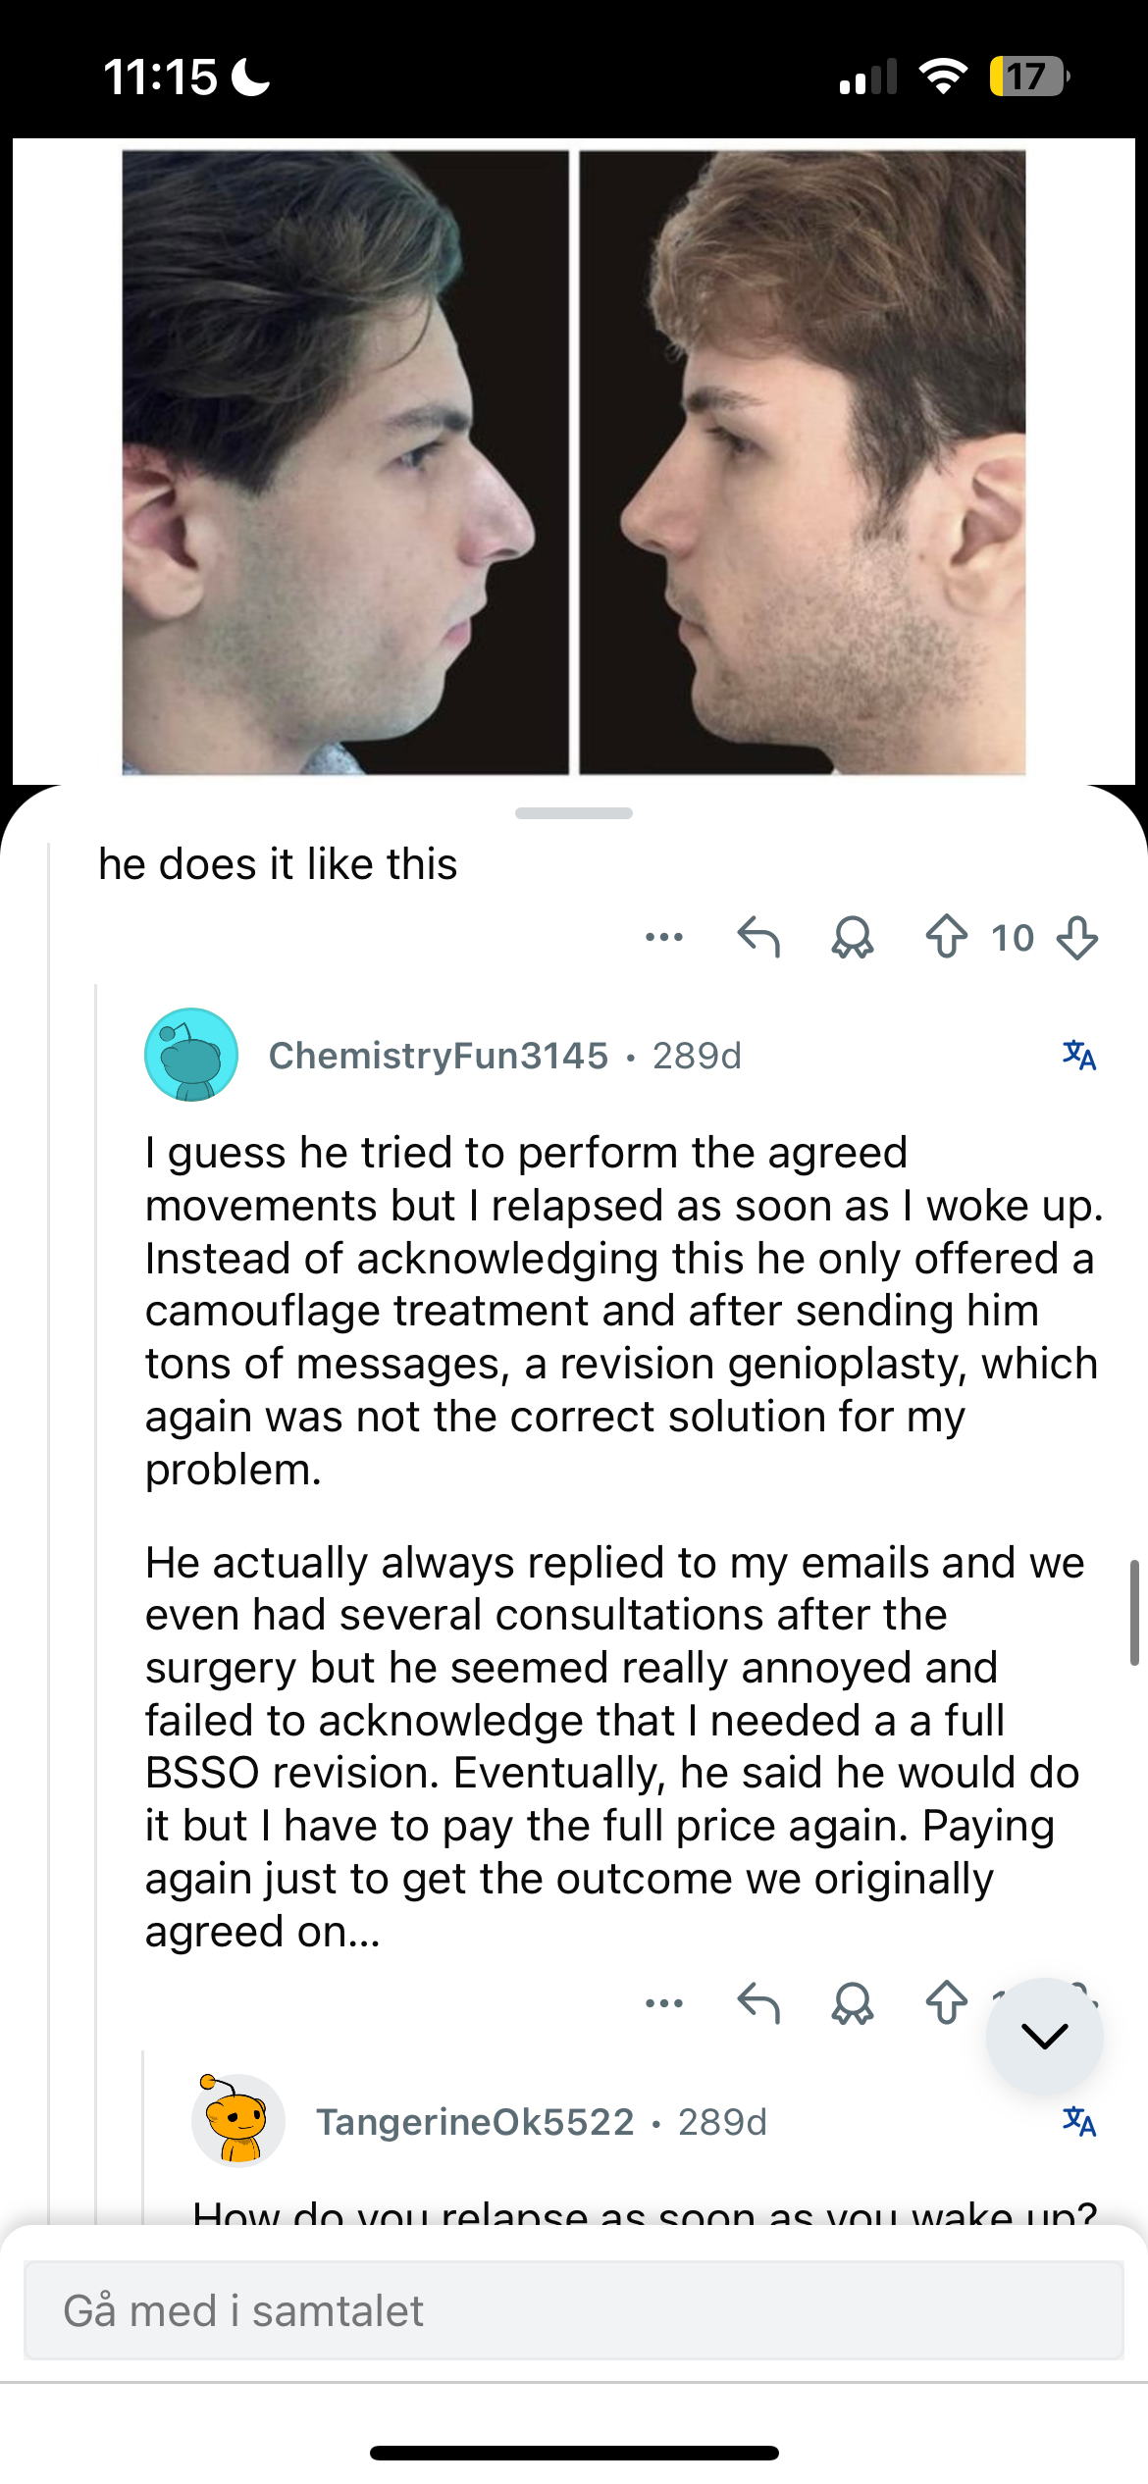Tap TangerineOk5522's orange avatar
This screenshot has height=2484, width=1148.
pos(237,2121)
